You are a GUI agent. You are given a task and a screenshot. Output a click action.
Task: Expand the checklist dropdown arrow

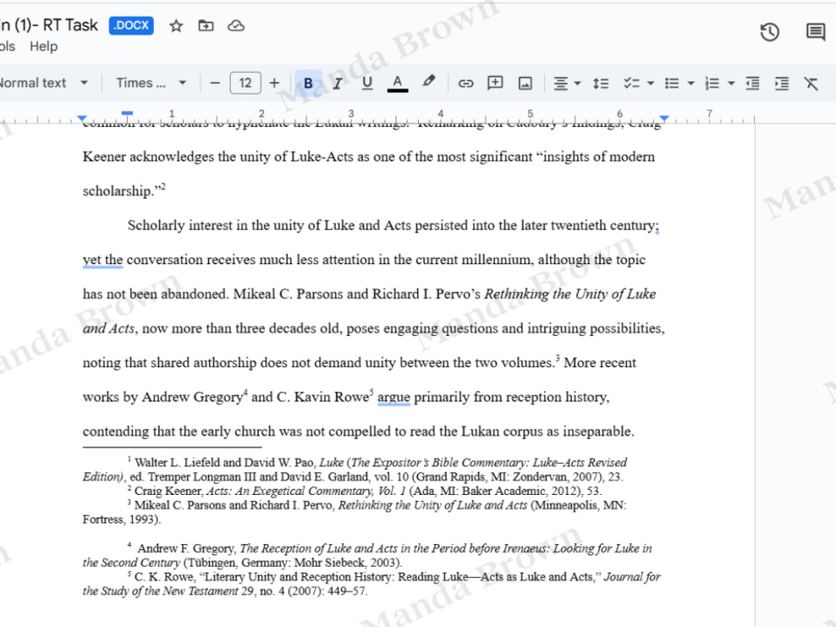tap(650, 83)
